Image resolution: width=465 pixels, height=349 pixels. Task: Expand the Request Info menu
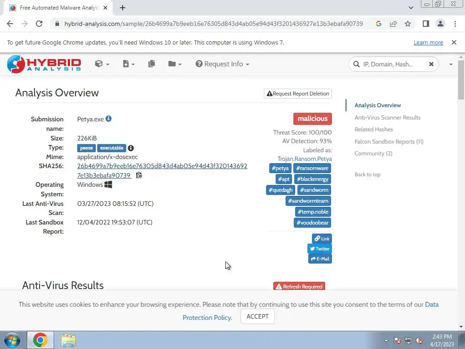click(222, 64)
